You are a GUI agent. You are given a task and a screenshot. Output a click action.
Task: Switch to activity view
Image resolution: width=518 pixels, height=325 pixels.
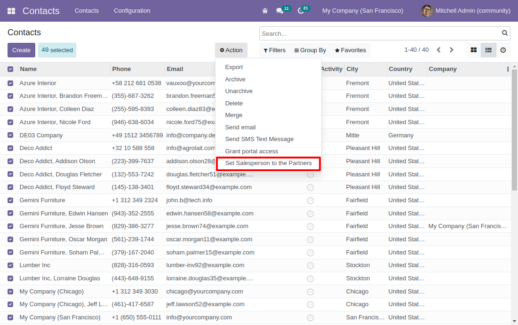(503, 50)
